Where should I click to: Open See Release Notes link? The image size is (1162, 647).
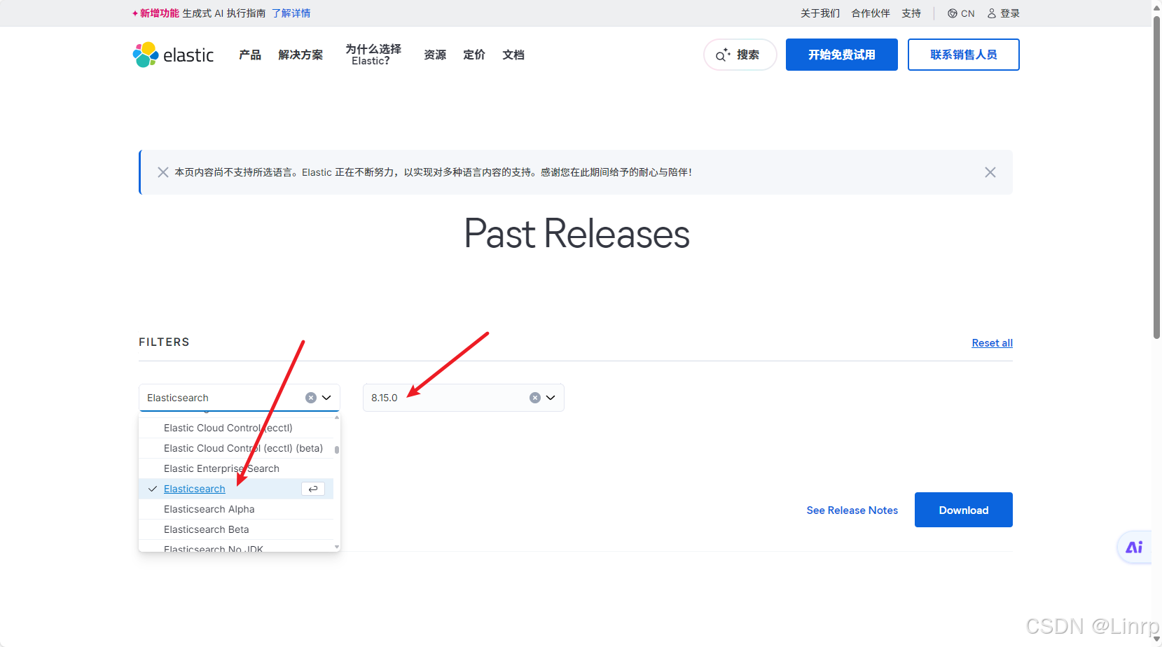(852, 510)
